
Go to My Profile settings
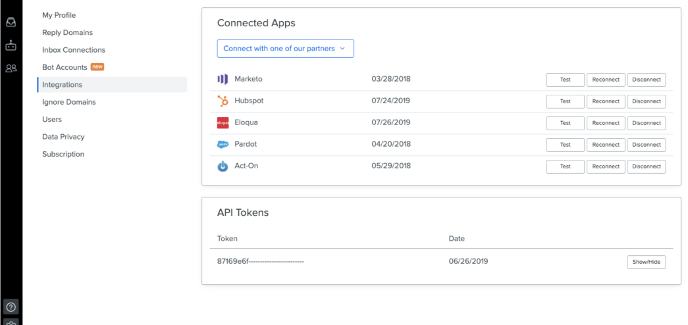[x=59, y=15]
